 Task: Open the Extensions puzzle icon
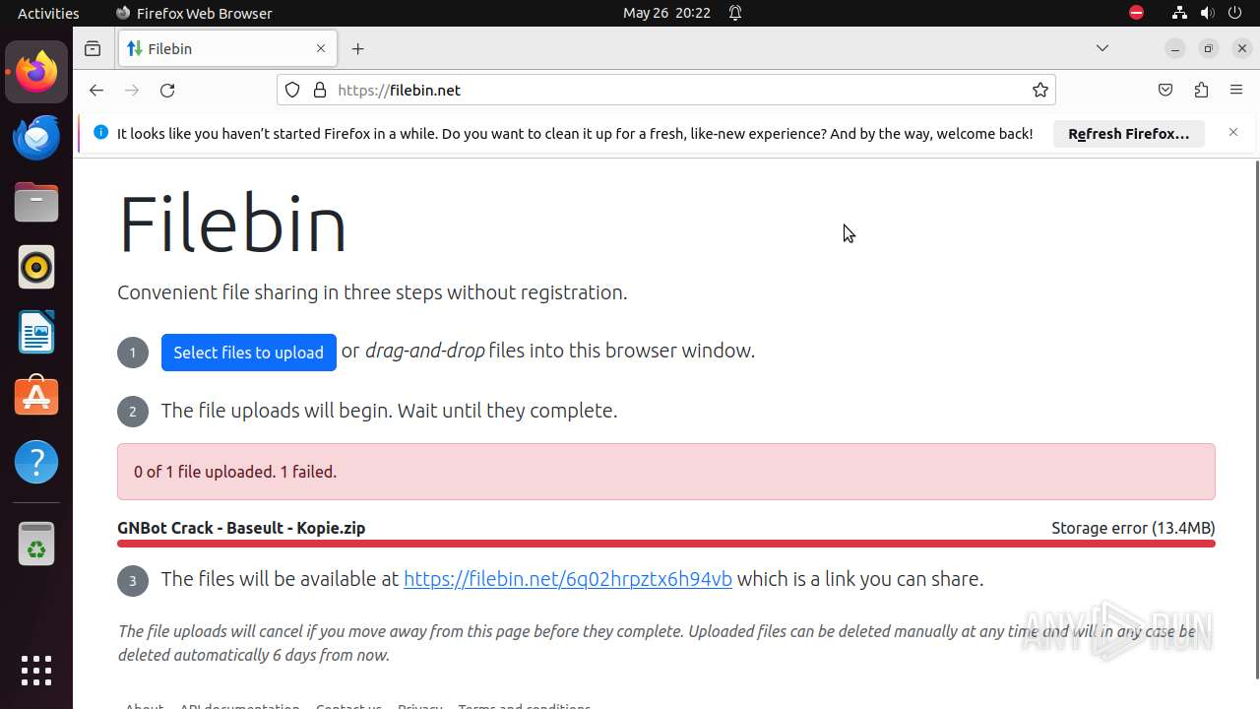pyautogui.click(x=1201, y=90)
